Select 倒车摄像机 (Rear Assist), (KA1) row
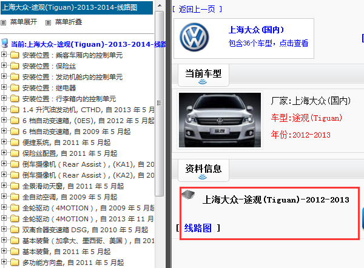 point(88,164)
